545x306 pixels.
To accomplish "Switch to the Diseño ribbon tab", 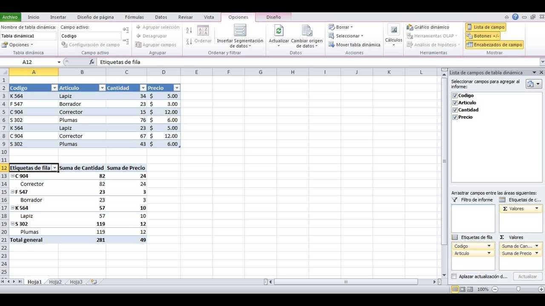I will click(273, 17).
